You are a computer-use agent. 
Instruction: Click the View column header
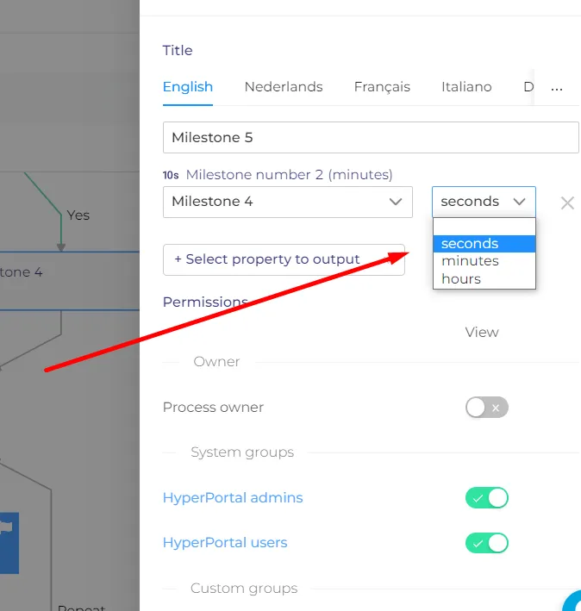click(482, 333)
